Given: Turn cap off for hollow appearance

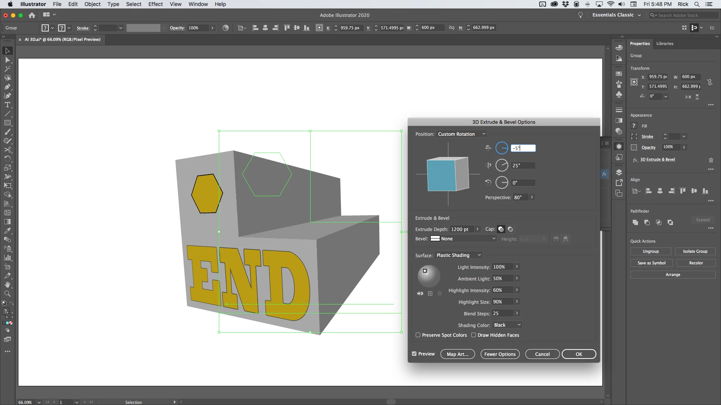Looking at the screenshot, I should (510, 229).
